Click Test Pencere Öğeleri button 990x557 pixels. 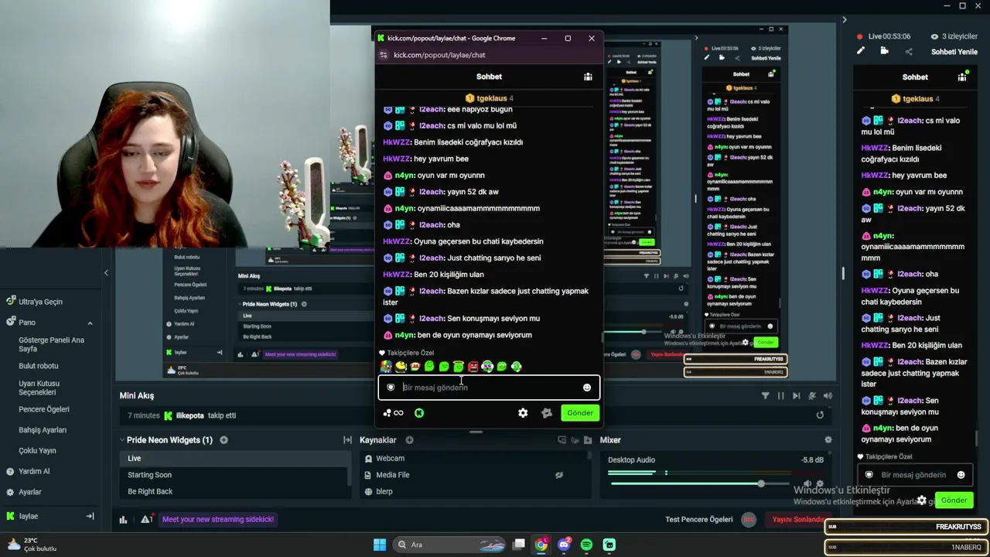point(698,520)
